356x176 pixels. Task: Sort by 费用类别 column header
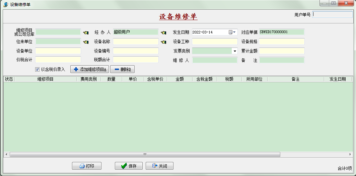pos(88,79)
